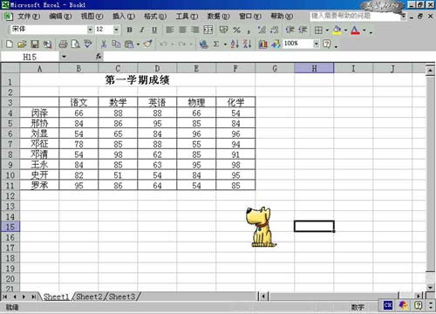Cut the selection
This screenshot has width=436, height=314.
click(x=104, y=44)
